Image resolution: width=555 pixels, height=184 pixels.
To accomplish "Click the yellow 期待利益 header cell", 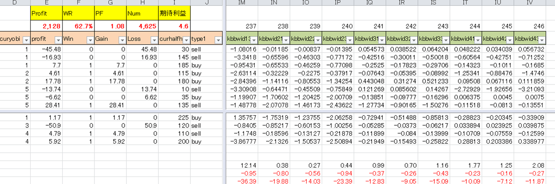I will pos(174,14).
